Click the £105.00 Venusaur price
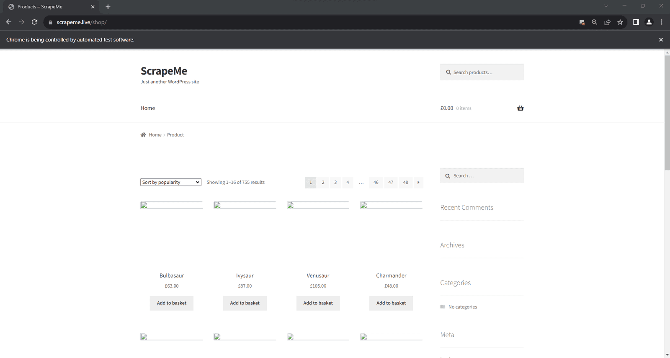Image resolution: width=670 pixels, height=358 pixels. (318, 286)
